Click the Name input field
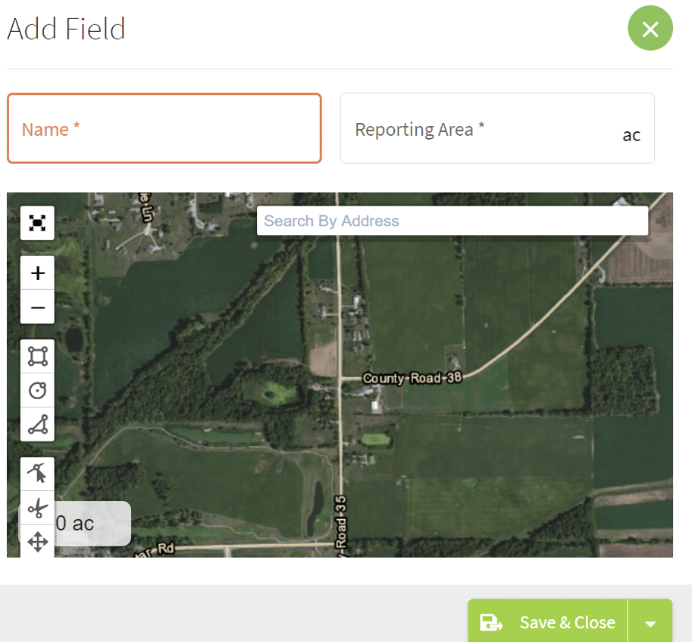 coord(164,129)
